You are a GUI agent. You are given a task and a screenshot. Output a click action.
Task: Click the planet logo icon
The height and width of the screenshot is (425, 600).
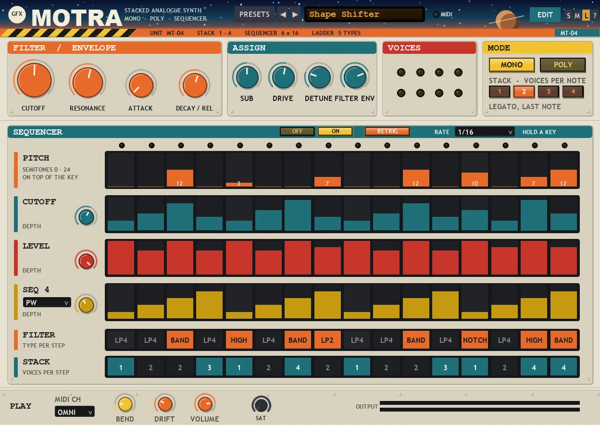click(x=506, y=20)
